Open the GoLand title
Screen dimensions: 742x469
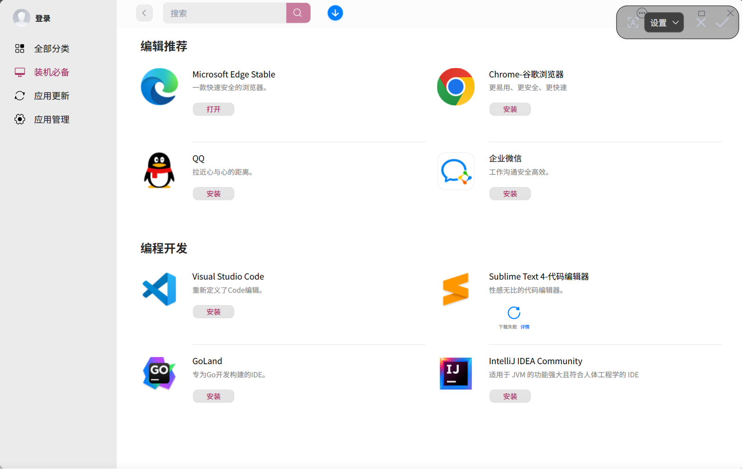[207, 361]
